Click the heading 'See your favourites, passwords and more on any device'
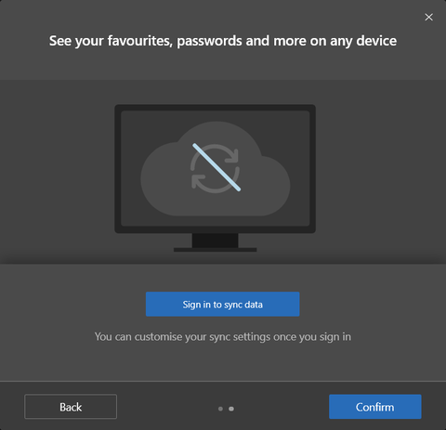The height and width of the screenshot is (430, 446). coord(223,41)
